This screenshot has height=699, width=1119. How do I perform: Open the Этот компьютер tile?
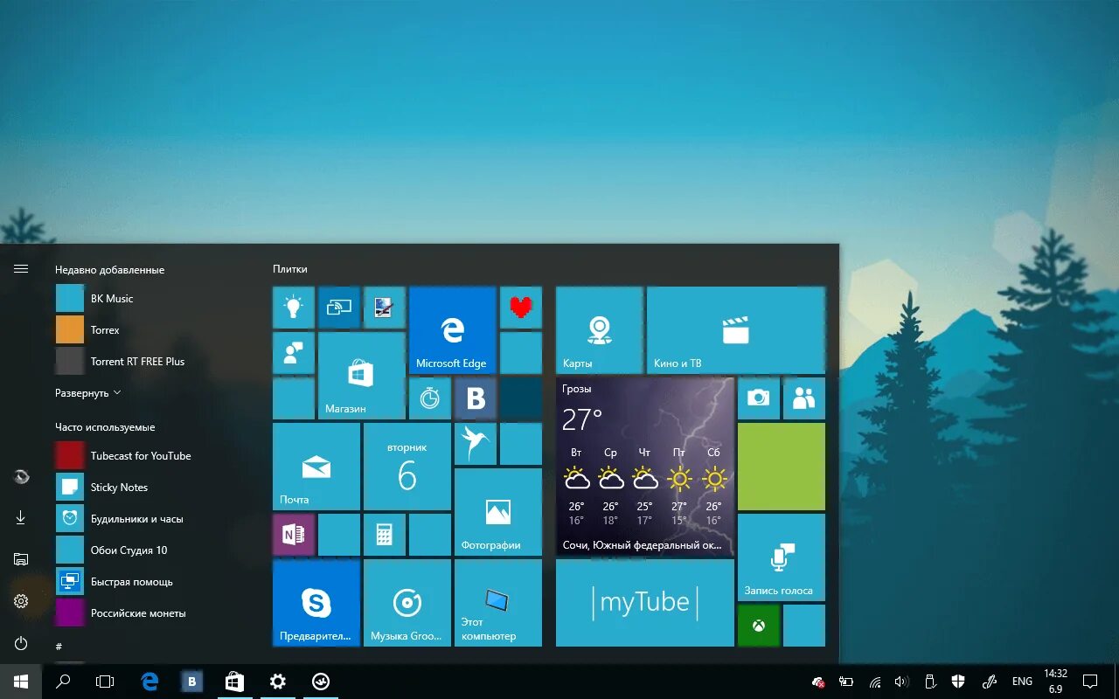pos(498,603)
